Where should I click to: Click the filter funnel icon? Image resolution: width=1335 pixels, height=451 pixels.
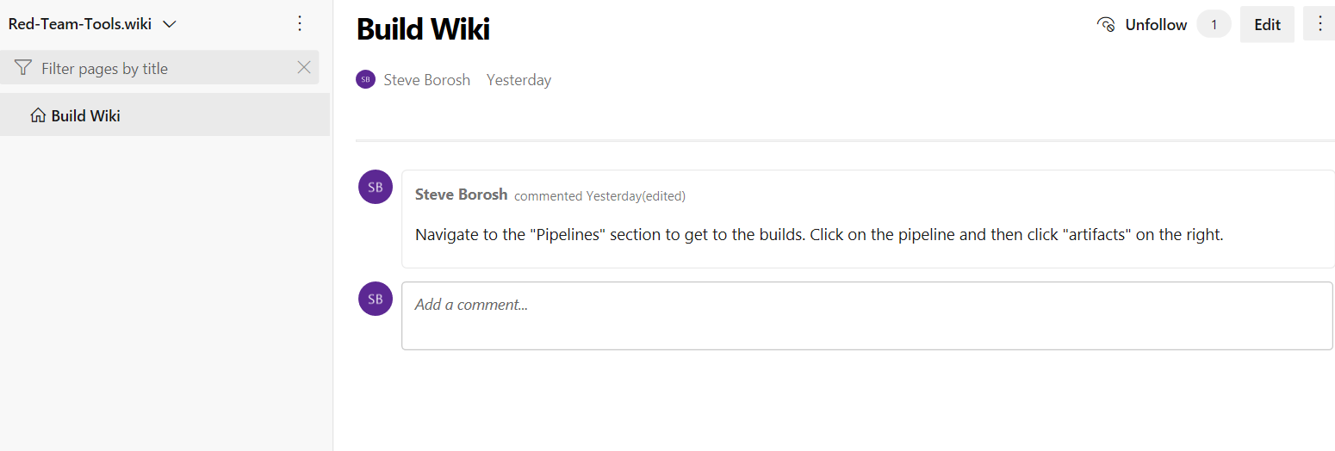point(23,67)
